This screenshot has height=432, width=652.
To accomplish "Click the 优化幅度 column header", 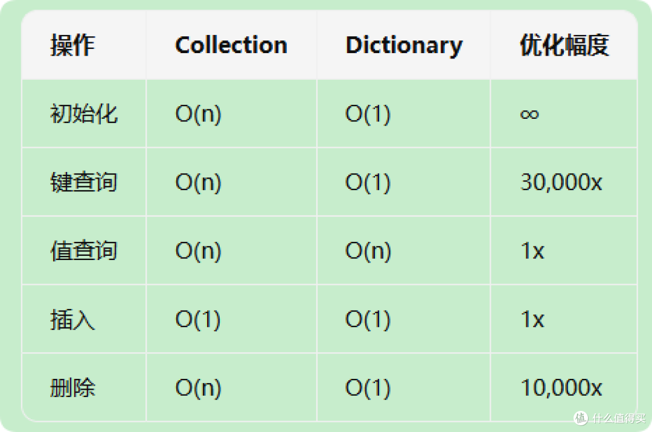I will tap(564, 45).
